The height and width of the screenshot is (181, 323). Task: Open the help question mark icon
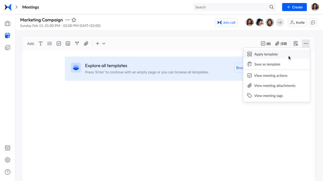pyautogui.click(x=7, y=172)
